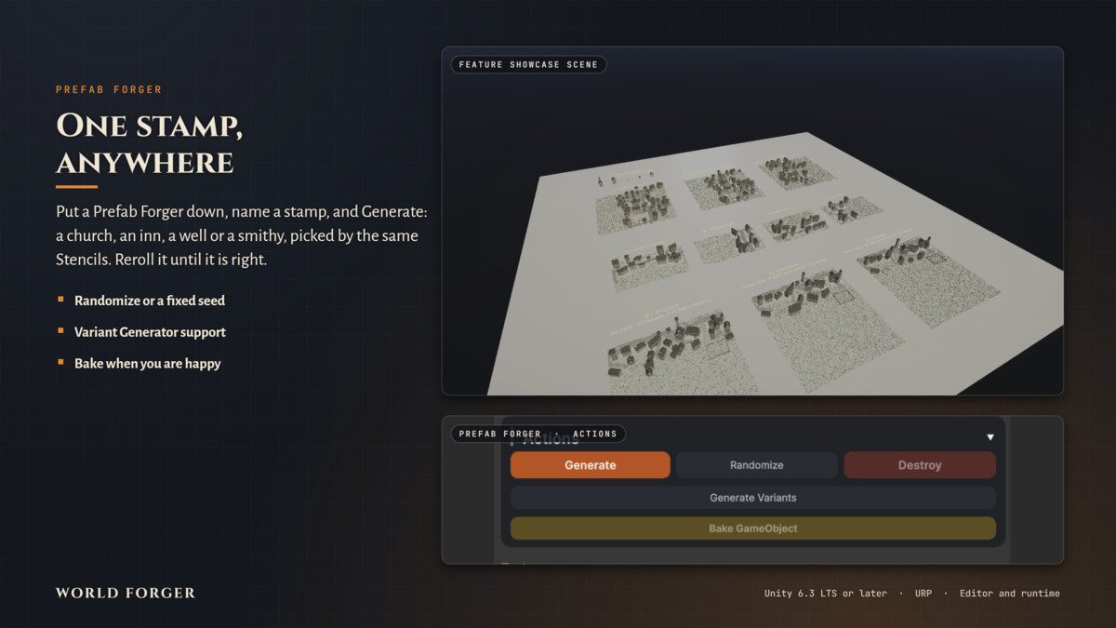Click the "One stamp, anywhere" heading

click(x=150, y=143)
